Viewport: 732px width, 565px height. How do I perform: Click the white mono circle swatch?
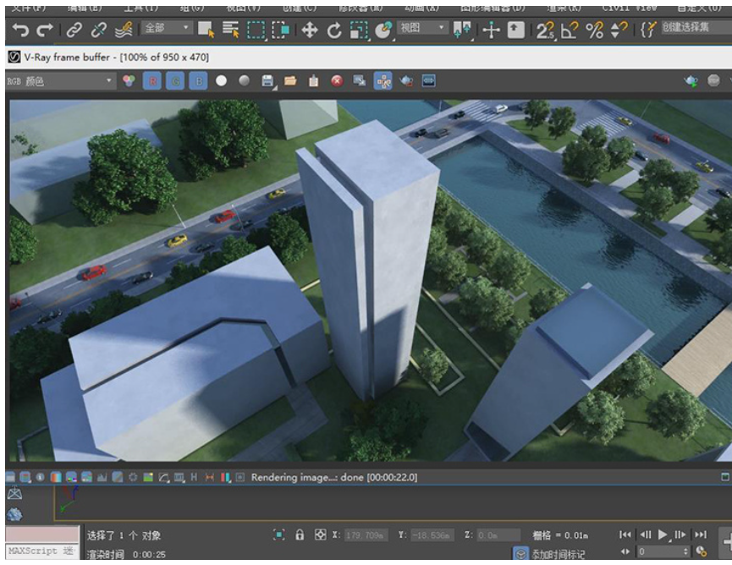[222, 81]
